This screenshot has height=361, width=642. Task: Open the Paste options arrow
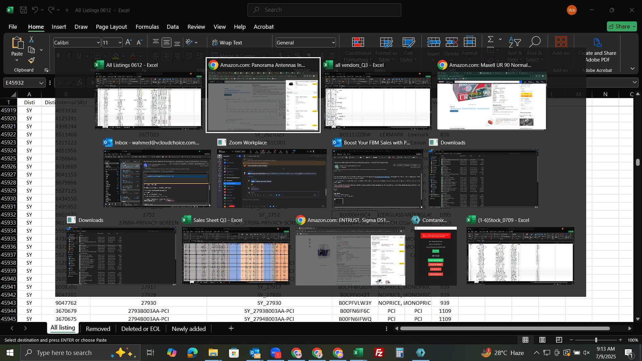tap(17, 60)
